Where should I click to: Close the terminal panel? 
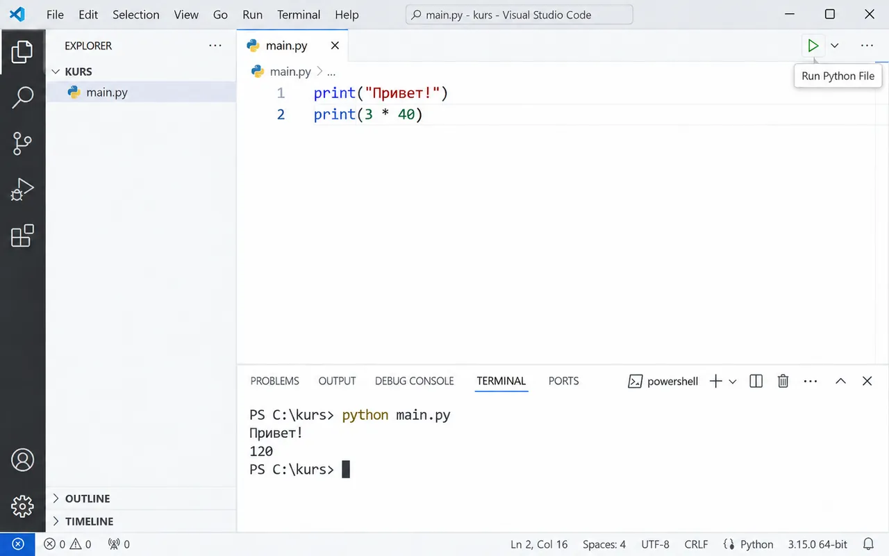[867, 381]
